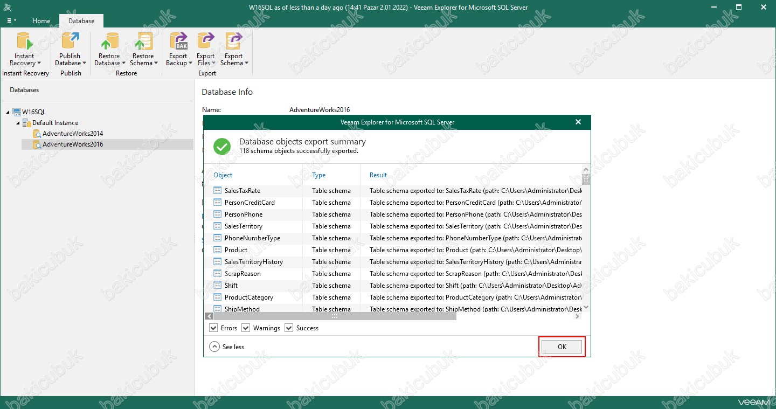776x409 pixels.
Task: Open the Export Schema dropdown arrow
Action: pos(246,64)
